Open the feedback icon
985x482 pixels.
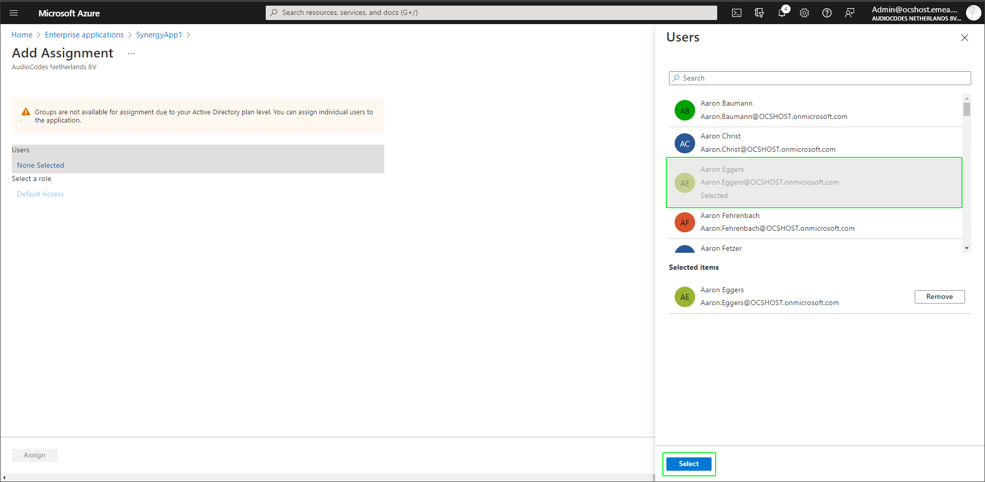(x=850, y=13)
